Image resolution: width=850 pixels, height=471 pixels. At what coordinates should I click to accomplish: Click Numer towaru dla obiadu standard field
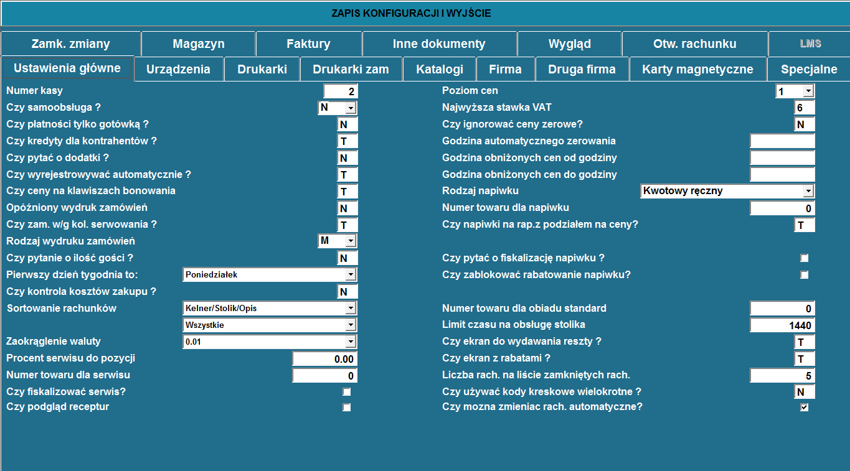coord(783,309)
